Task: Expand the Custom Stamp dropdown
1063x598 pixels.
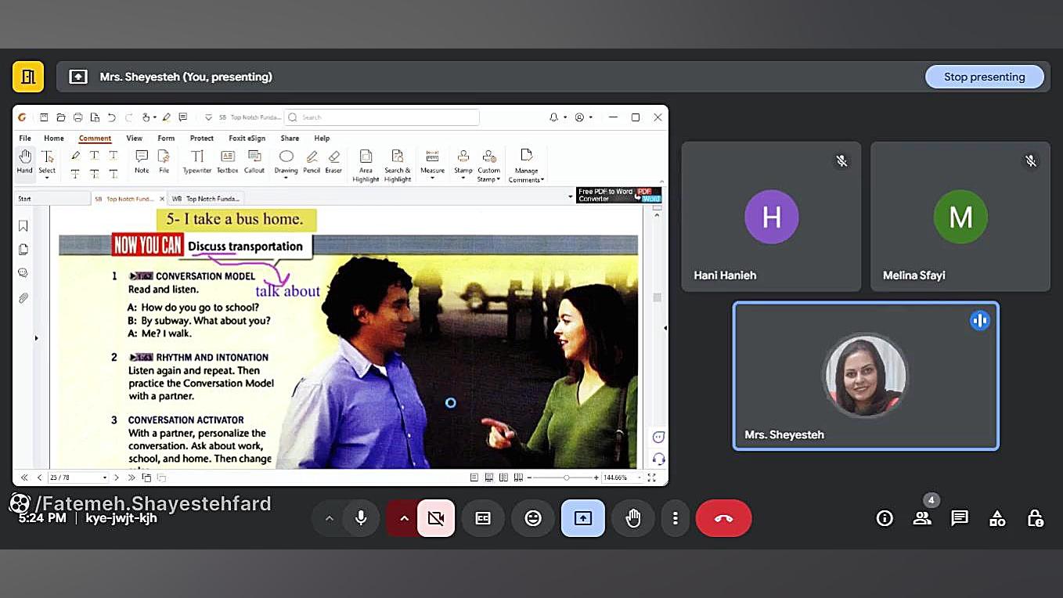Action: (x=499, y=179)
